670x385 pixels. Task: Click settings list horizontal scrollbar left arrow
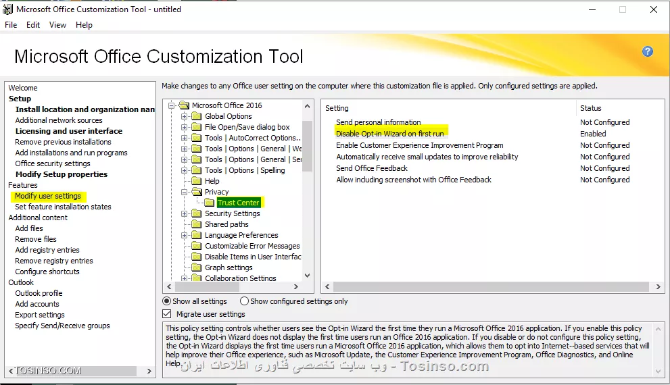click(x=327, y=287)
